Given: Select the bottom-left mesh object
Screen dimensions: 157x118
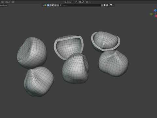Looking at the screenshot, I should click(x=39, y=82).
